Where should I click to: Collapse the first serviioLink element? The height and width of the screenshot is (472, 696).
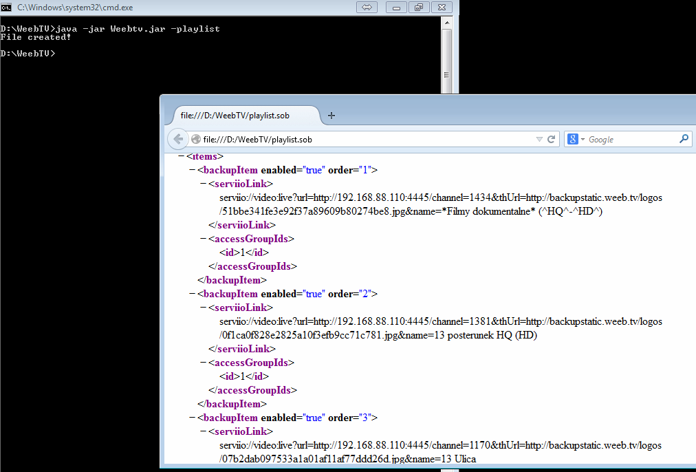tap(204, 184)
